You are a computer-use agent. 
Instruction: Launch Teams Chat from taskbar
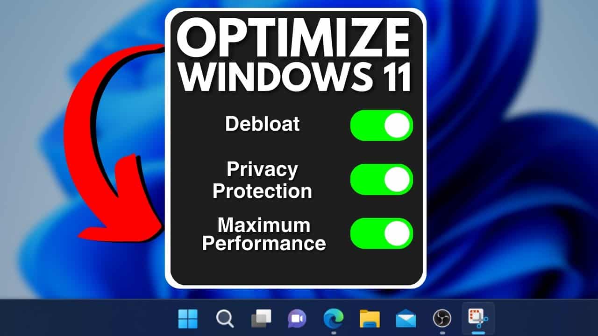click(297, 319)
